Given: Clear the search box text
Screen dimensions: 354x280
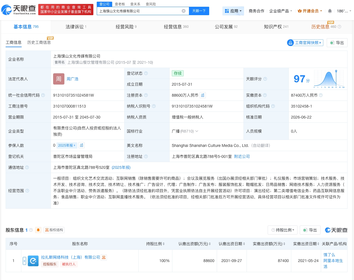Looking at the screenshot, I should click(184, 11).
